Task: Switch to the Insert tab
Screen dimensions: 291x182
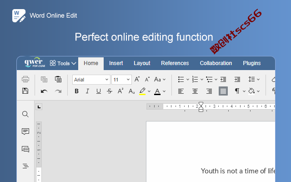Action: (116, 63)
